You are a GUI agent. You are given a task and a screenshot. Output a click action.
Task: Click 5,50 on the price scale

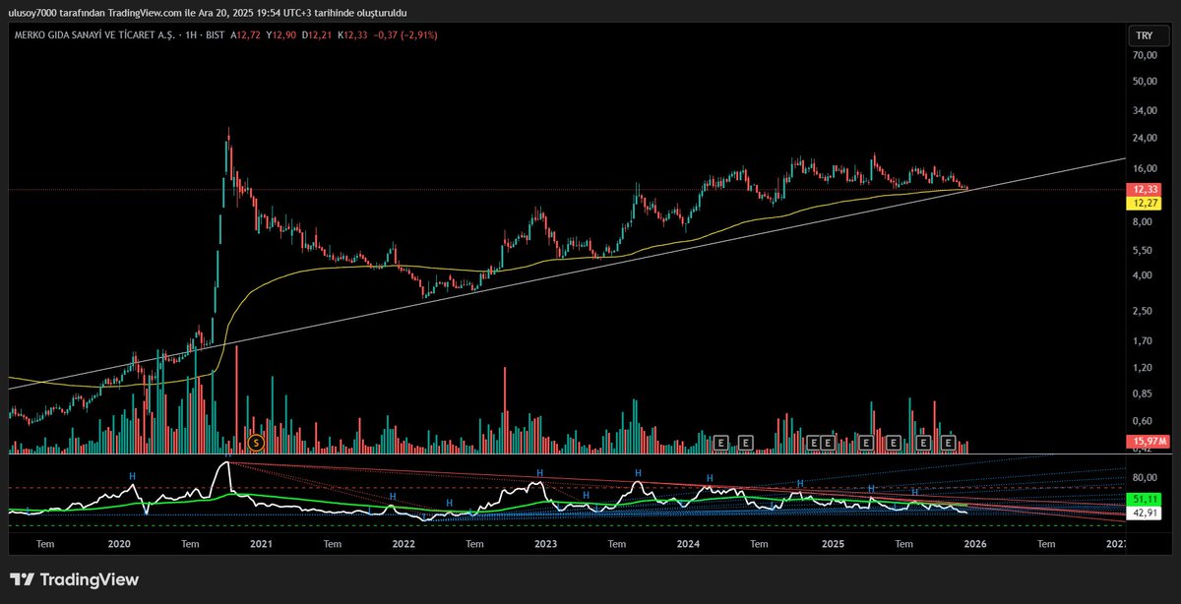1145,251
